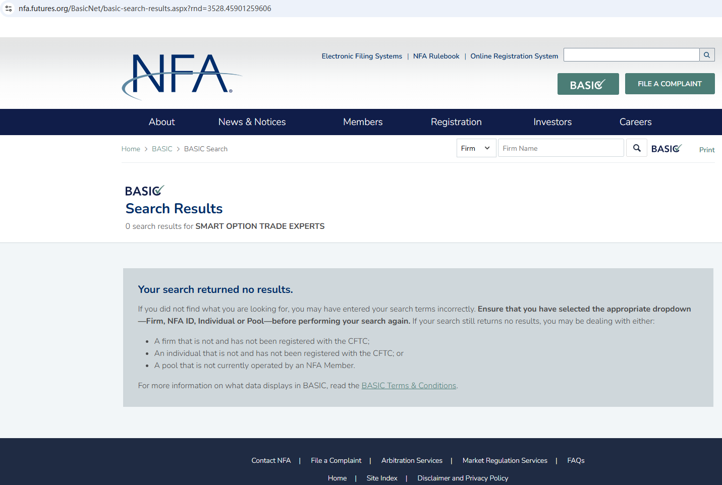The width and height of the screenshot is (722, 485).
Task: Open Arbitration Services footer link
Action: 412,460
